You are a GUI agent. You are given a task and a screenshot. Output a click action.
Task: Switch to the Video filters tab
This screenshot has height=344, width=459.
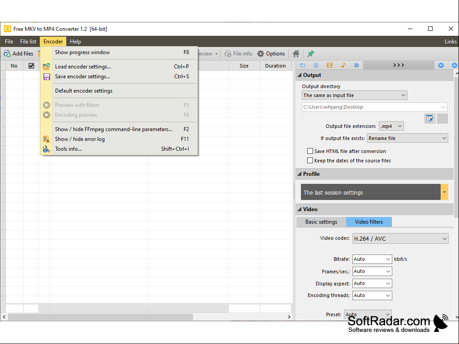pyautogui.click(x=369, y=222)
